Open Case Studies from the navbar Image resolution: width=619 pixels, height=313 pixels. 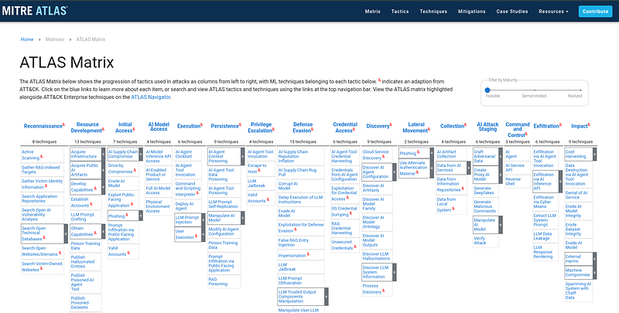[x=511, y=12]
